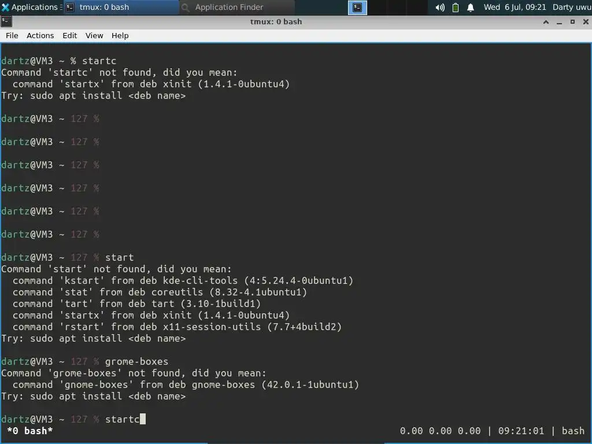Screen dimensions: 592x444
Task: Click the battery status icon
Action: tap(456, 8)
